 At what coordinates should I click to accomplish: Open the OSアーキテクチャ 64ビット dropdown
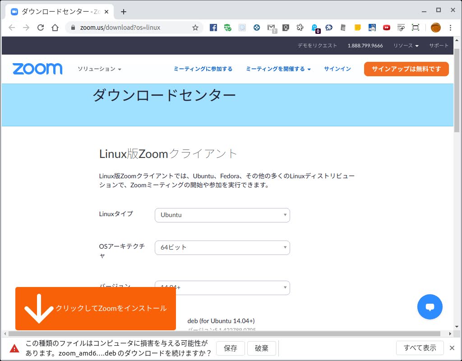pos(222,248)
